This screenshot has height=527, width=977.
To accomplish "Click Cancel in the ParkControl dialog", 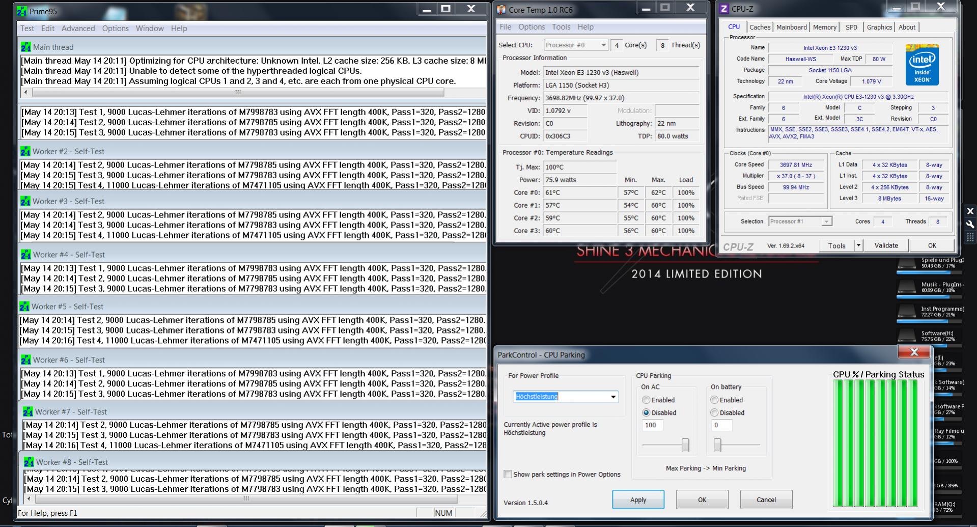I will click(x=766, y=500).
